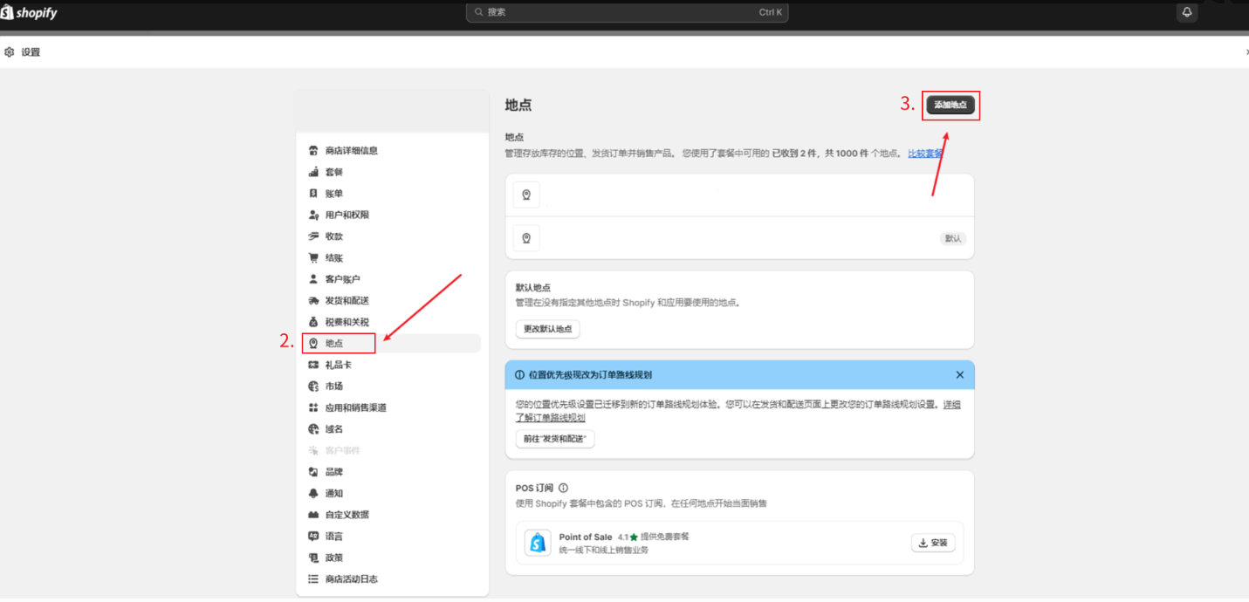Open 商店详细信息 in settings sidebar
This screenshot has height=602, width=1249.
(351, 151)
